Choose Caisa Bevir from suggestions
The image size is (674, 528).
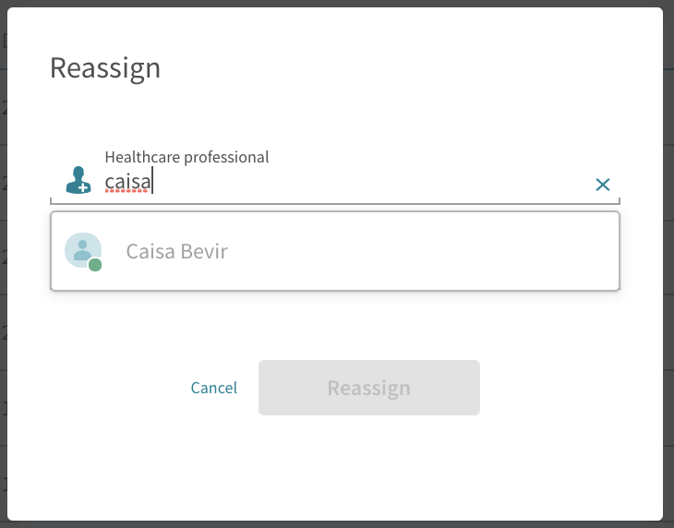(335, 251)
